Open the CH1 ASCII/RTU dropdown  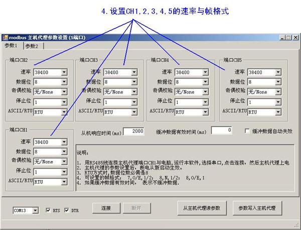pos(50,182)
